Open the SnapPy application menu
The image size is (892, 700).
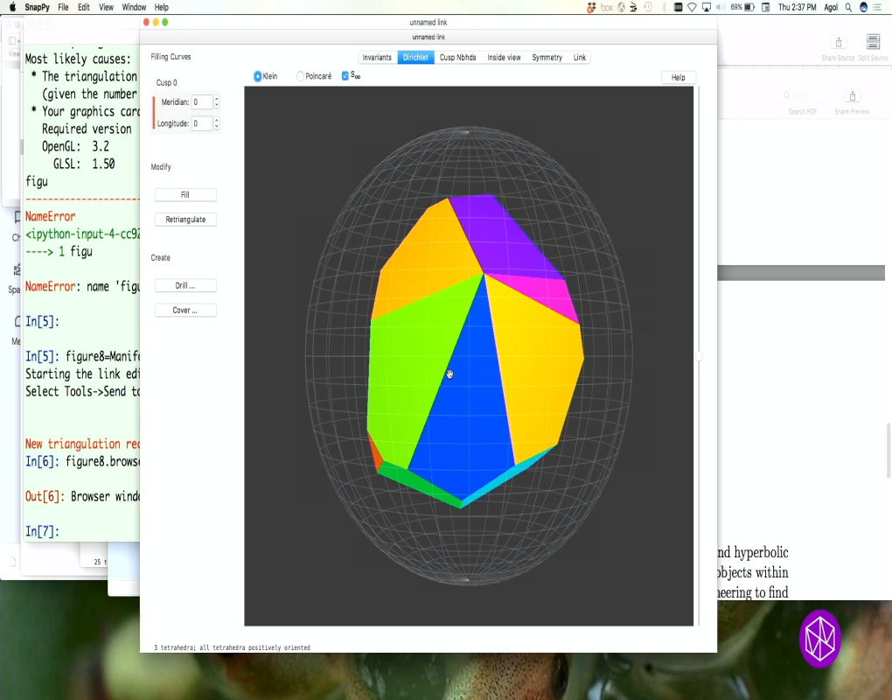pos(37,6)
